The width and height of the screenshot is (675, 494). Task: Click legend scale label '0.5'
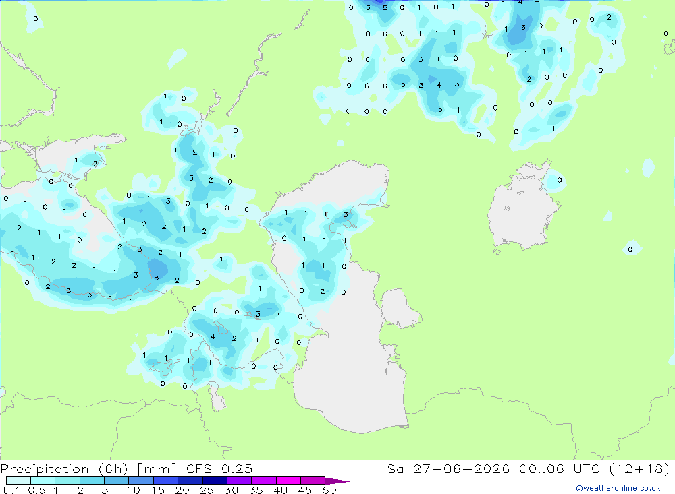pyautogui.click(x=36, y=490)
